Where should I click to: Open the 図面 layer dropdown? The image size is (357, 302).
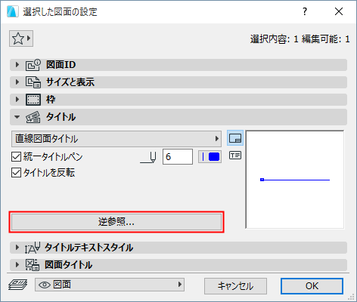click(x=110, y=285)
